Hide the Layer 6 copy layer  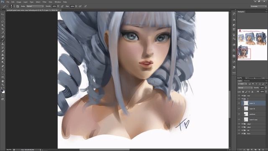[x=239, y=120]
